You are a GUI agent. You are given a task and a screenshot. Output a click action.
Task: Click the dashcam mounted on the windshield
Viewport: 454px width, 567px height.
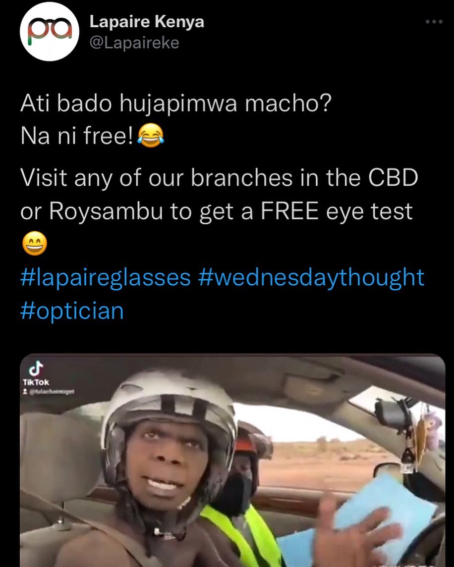(x=393, y=412)
